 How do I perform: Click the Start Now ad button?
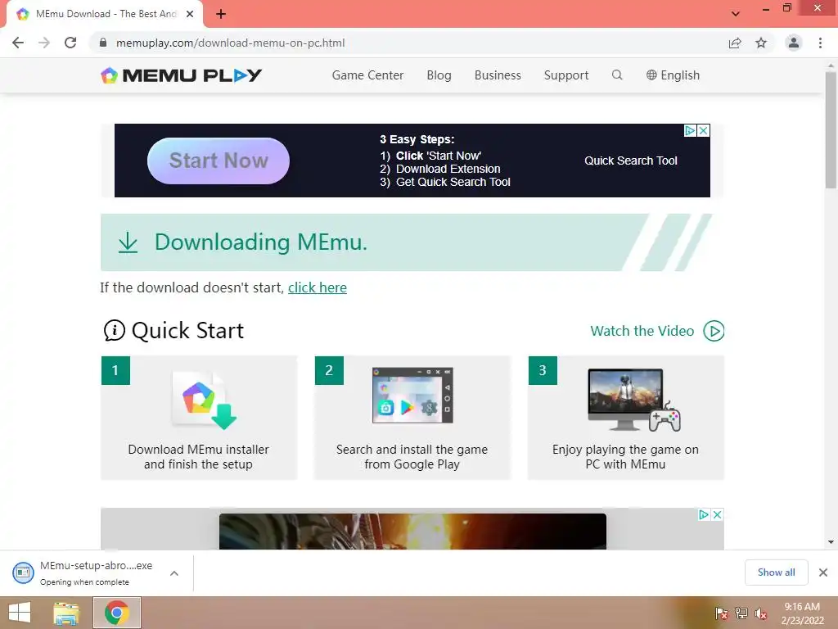(219, 161)
